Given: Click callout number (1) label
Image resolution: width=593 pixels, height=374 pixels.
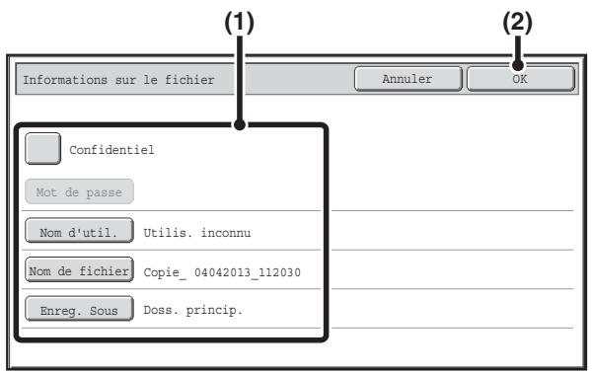Looking at the screenshot, I should tap(240, 22).
